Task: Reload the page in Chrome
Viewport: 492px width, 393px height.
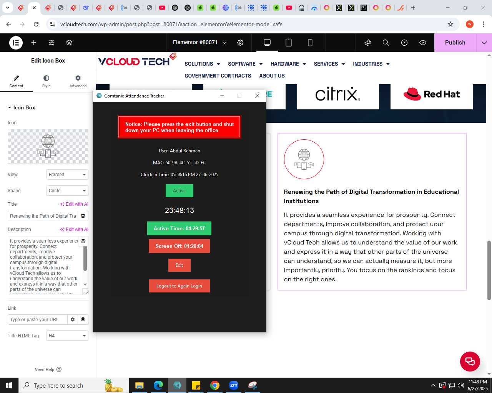Action: point(36,24)
